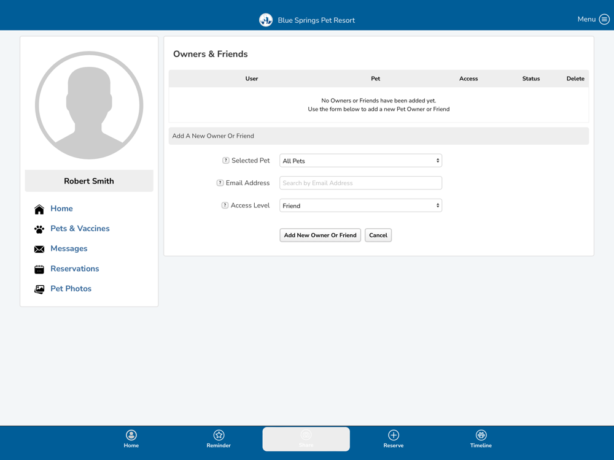
Task: Click the Cancel button
Action: (378, 236)
